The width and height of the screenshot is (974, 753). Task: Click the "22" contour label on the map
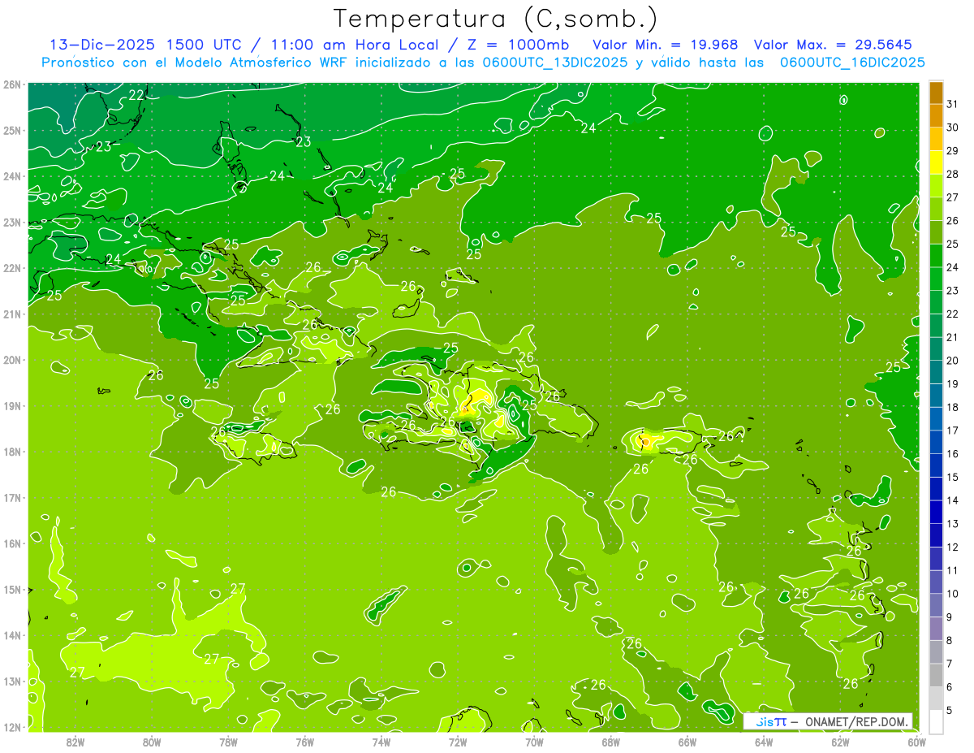(x=136, y=95)
